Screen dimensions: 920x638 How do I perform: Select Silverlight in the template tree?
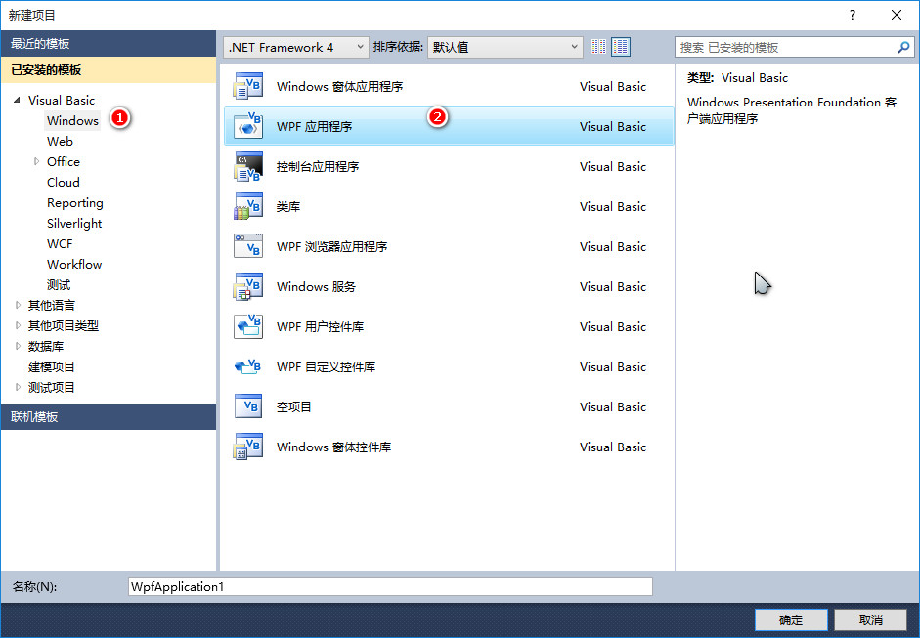pos(74,224)
